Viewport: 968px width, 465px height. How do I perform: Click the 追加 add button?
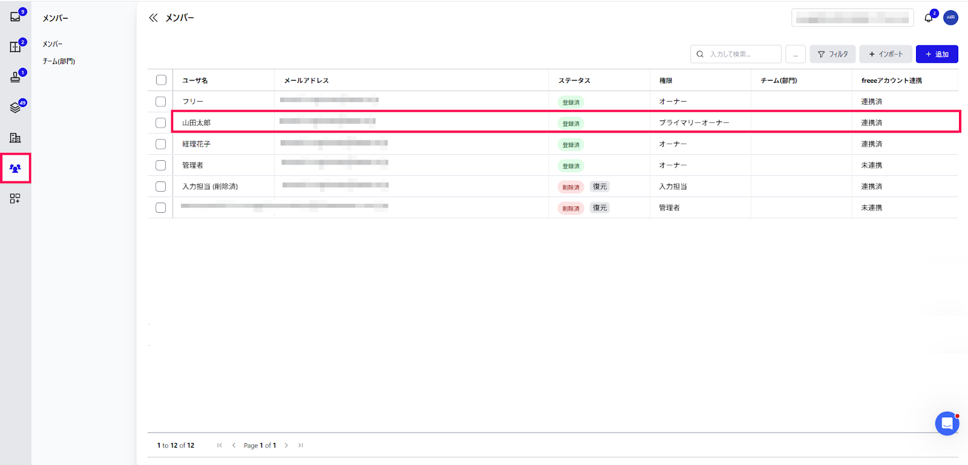(x=937, y=54)
